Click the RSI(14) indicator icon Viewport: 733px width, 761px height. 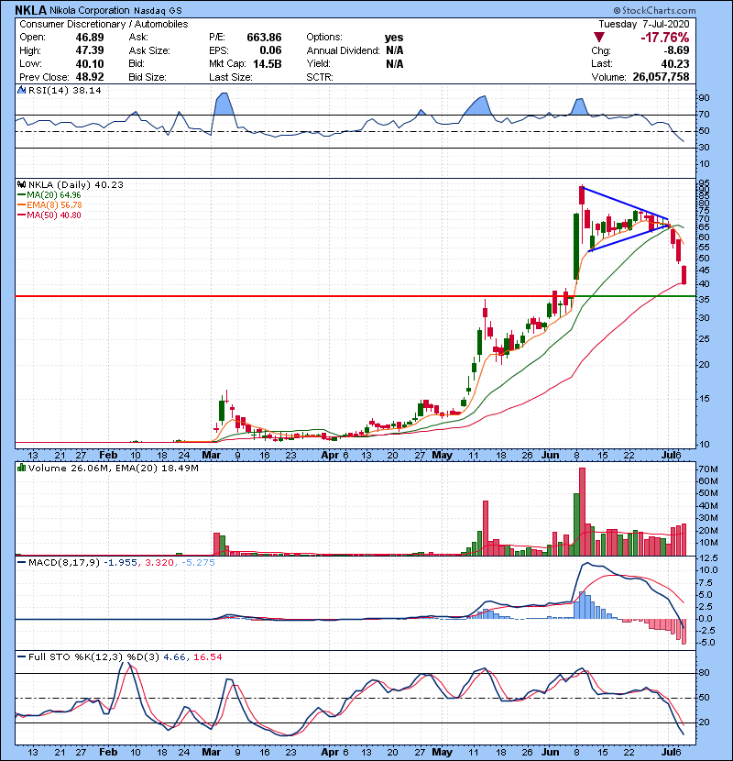click(x=21, y=90)
